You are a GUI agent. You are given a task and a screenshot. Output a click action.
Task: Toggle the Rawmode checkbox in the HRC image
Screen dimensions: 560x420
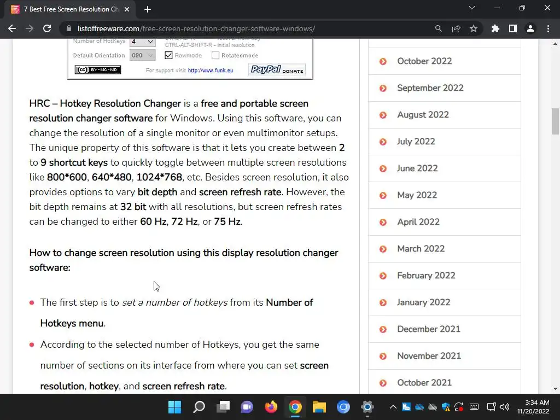tap(168, 55)
